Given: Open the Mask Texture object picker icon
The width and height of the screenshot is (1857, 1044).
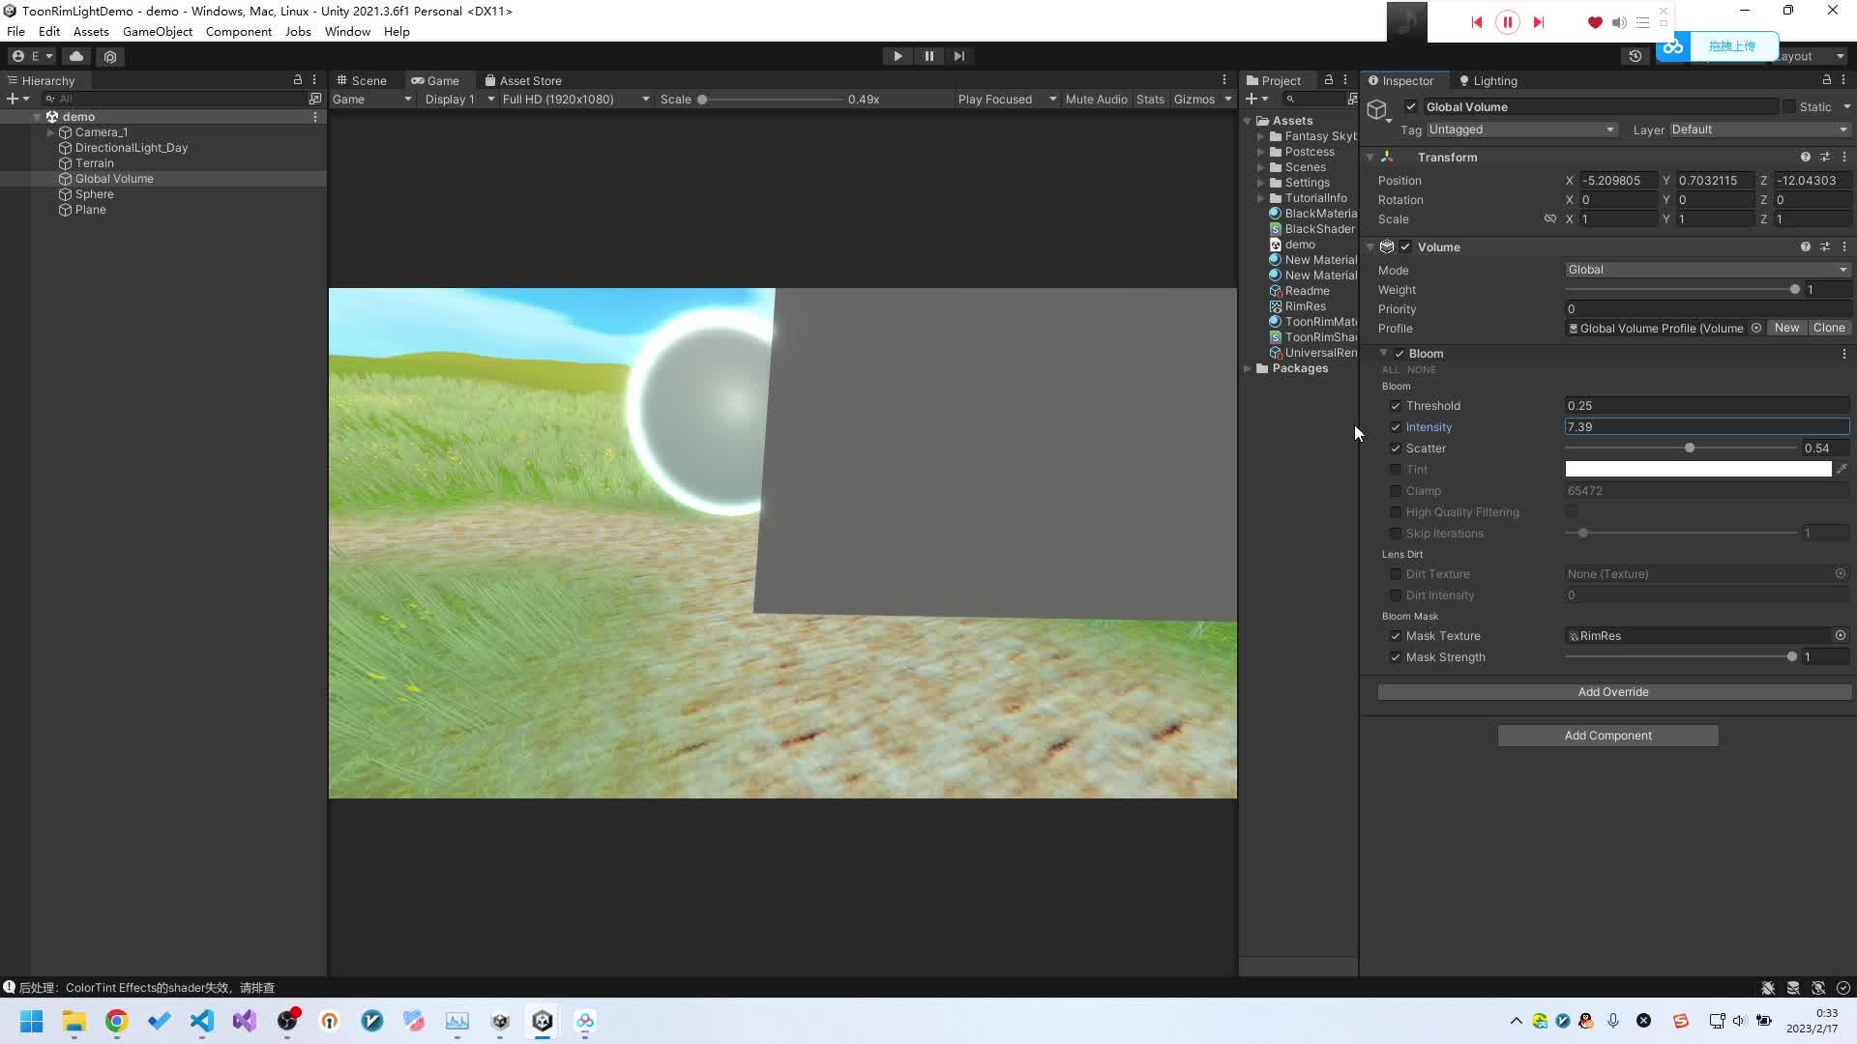Looking at the screenshot, I should pyautogui.click(x=1841, y=635).
